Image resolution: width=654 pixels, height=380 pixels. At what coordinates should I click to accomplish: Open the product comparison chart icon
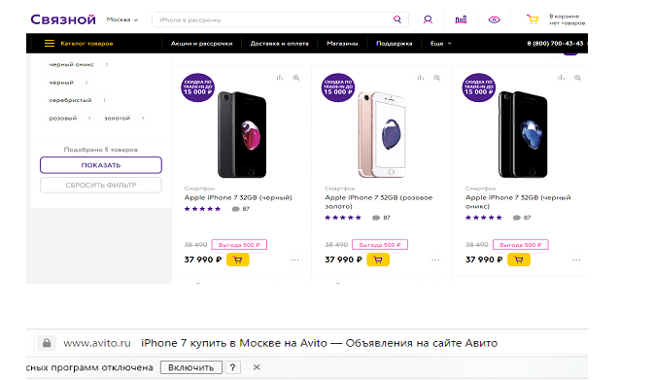click(x=461, y=19)
